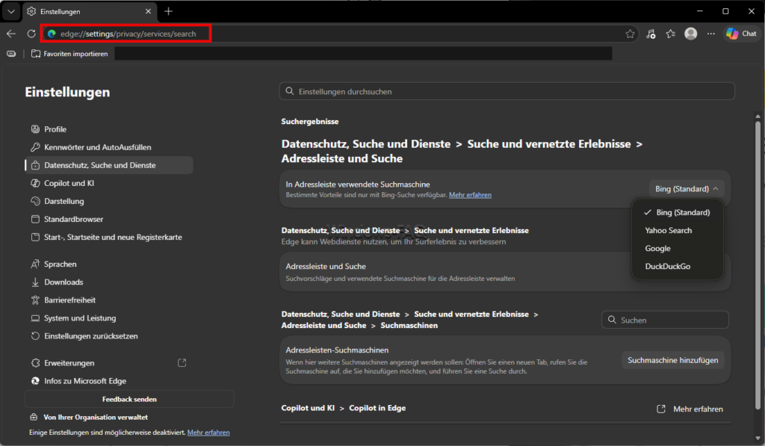765x446 pixels.
Task: Select the Einstellungen tab
Action: 90,11
